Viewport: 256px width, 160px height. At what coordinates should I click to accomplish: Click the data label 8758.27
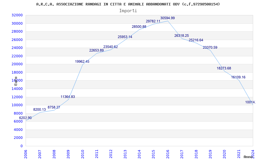click(54, 107)
